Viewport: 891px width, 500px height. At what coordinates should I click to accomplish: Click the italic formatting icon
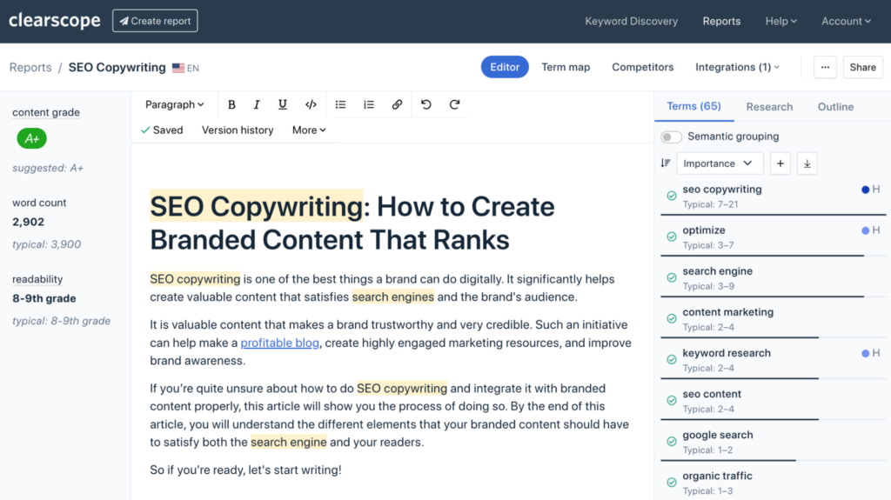[257, 104]
